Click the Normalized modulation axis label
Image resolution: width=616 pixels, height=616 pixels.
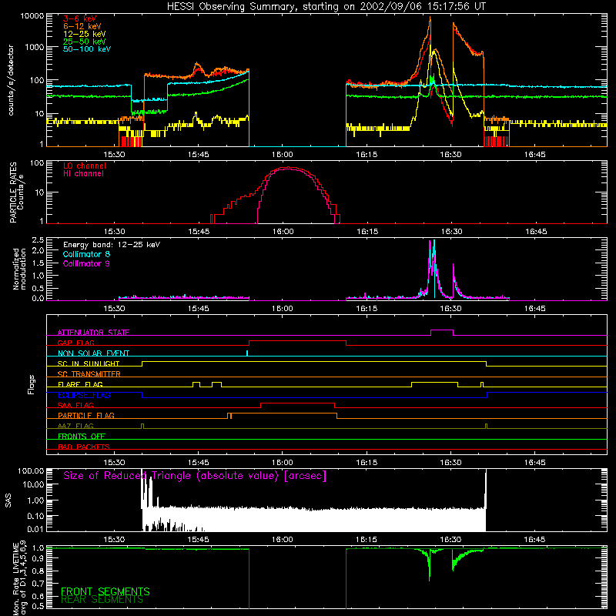pos(19,269)
